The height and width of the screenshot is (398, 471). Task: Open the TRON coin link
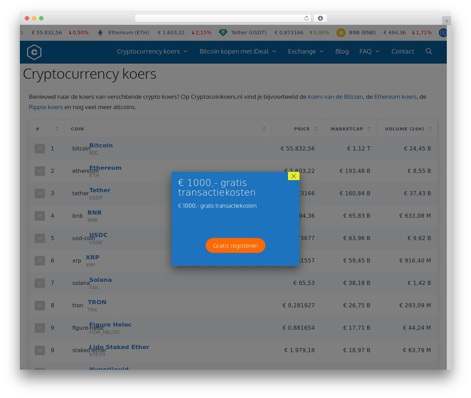click(x=97, y=302)
